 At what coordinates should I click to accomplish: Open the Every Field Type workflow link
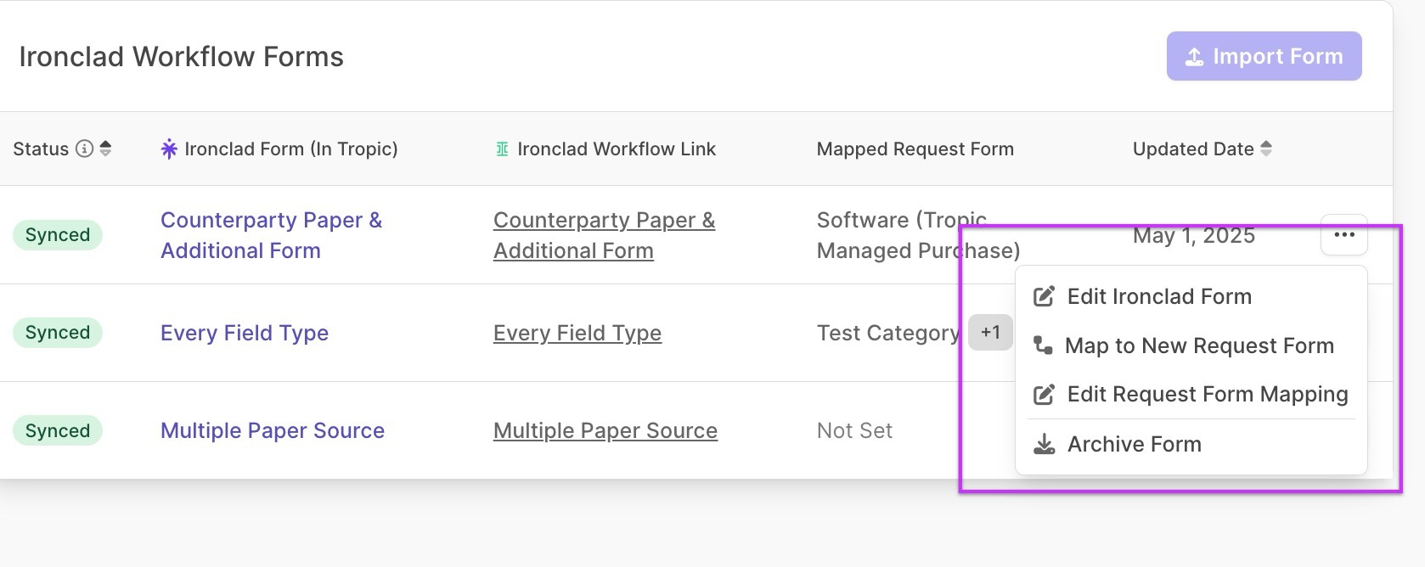point(577,333)
